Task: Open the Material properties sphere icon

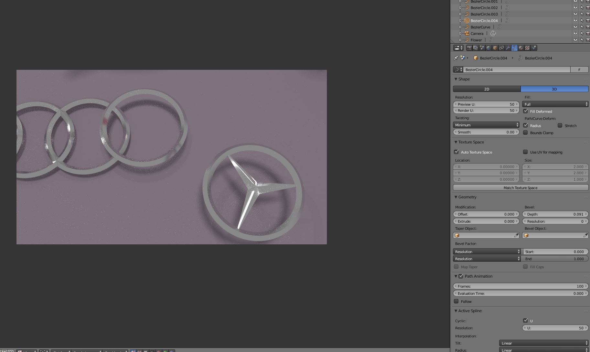Action: [521, 48]
